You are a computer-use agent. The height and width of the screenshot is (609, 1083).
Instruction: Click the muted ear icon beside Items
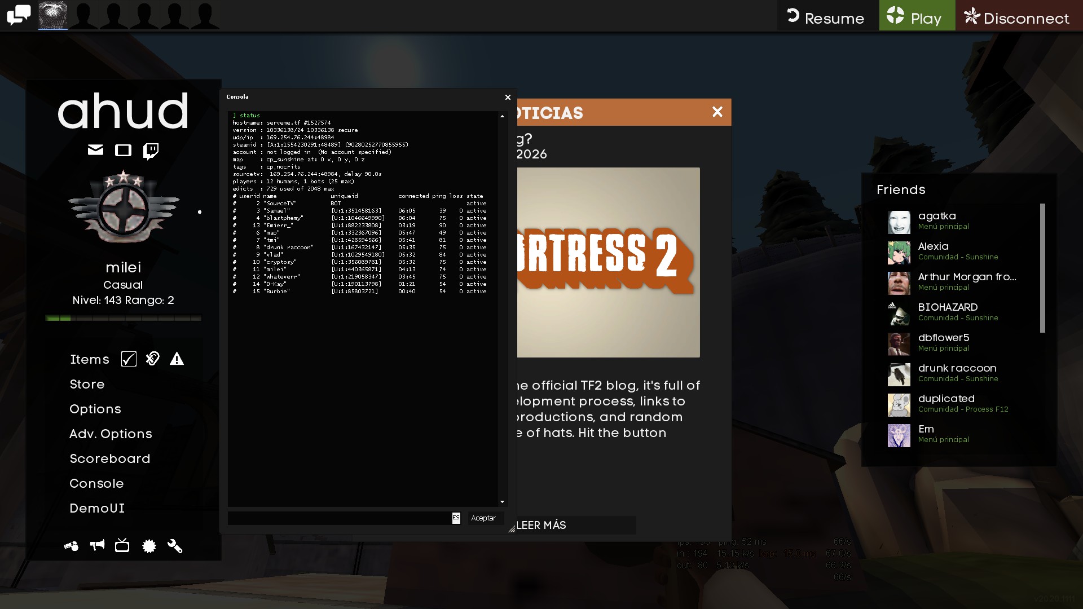point(152,359)
